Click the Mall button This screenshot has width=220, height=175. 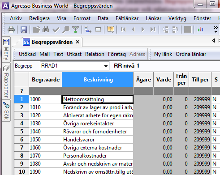[x=44, y=54]
